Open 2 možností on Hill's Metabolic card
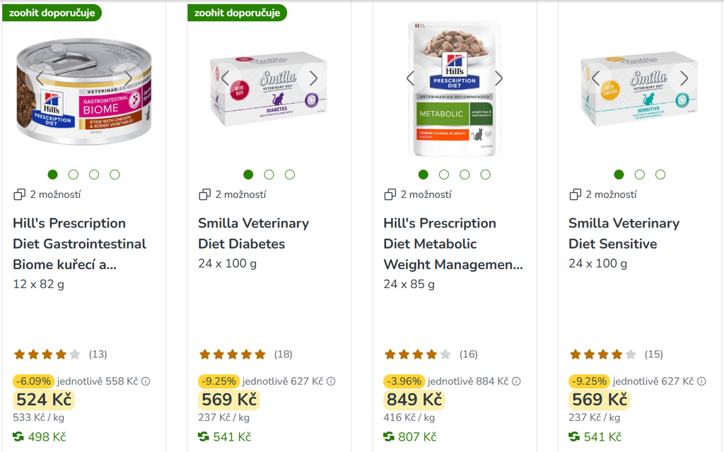Image resolution: width=724 pixels, height=452 pixels. point(426,195)
